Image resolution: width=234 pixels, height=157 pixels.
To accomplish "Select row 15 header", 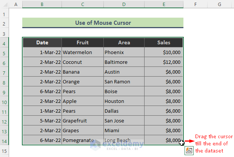I will (5, 150).
